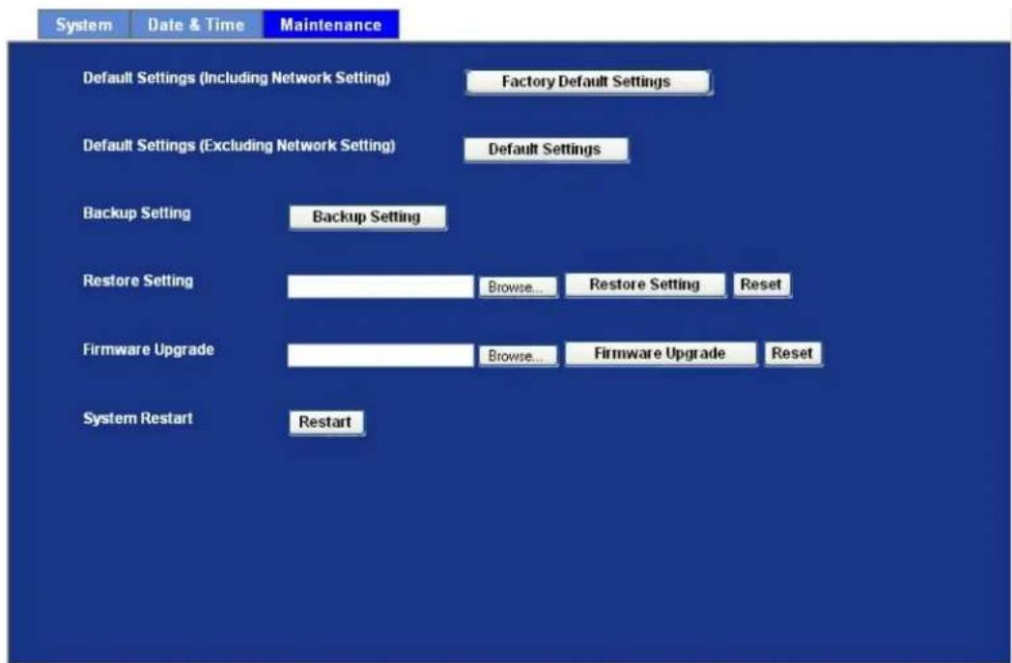Click the Firmware Upgrade button
This screenshot has width=1012, height=663.
click(x=661, y=353)
